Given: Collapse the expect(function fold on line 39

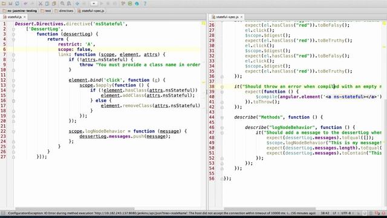Looking at the screenshot, I should [x=222, y=92].
